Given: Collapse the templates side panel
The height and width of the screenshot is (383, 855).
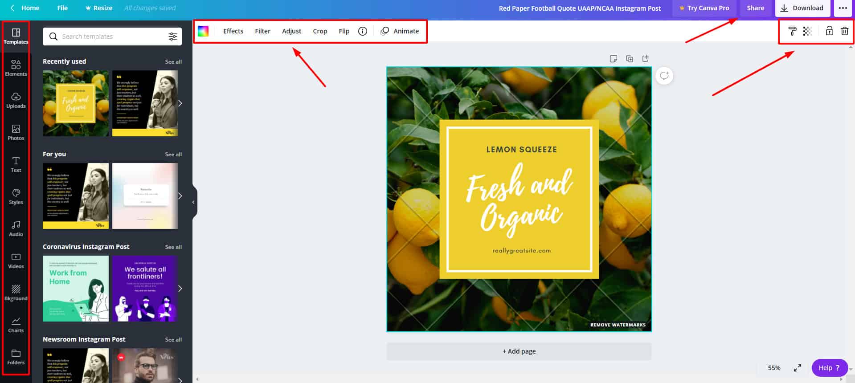Looking at the screenshot, I should pyautogui.click(x=193, y=202).
